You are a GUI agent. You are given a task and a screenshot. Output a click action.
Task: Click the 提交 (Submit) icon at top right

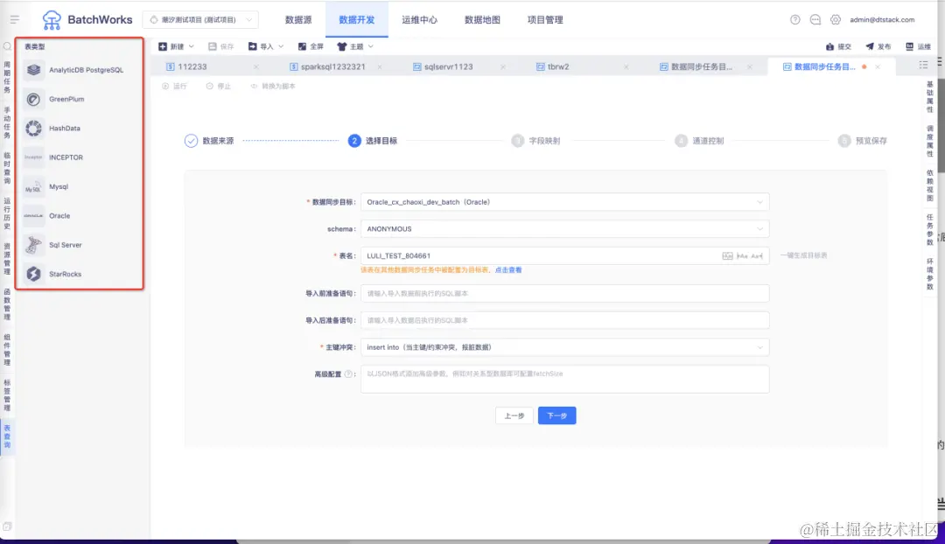coord(837,45)
